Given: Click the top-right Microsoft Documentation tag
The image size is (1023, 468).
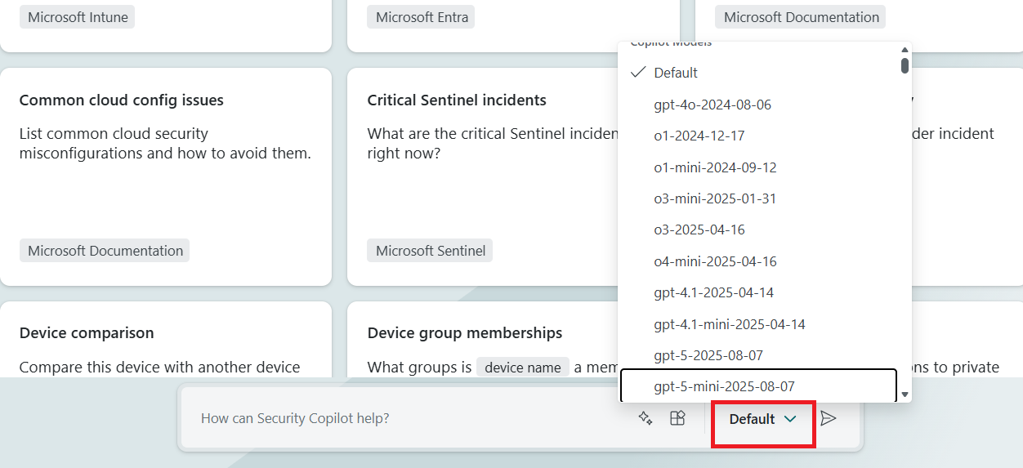Looking at the screenshot, I should pos(802,17).
